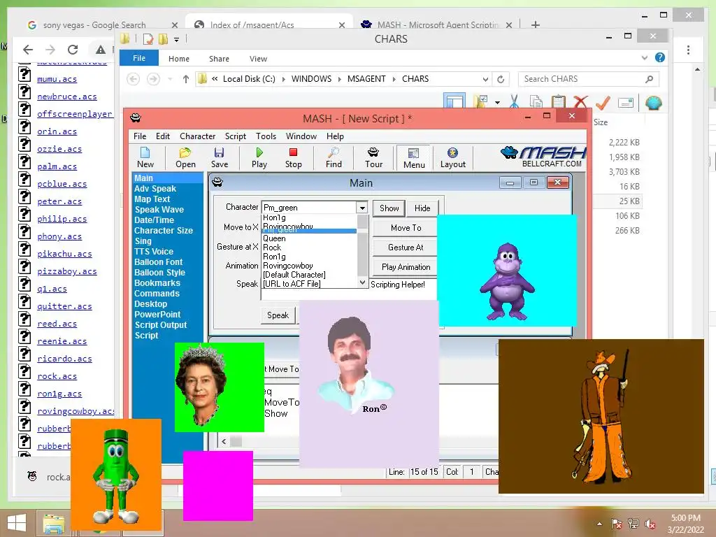Open a new browser tab with plus
This screenshot has width=716, height=537.
coord(535,24)
